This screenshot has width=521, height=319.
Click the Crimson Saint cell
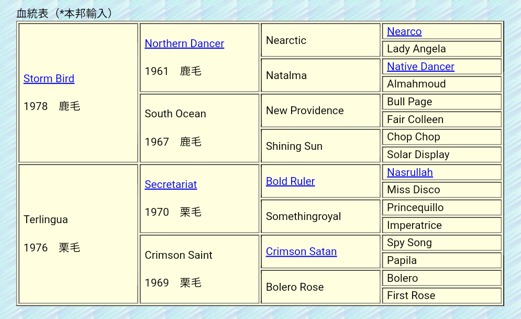click(179, 255)
